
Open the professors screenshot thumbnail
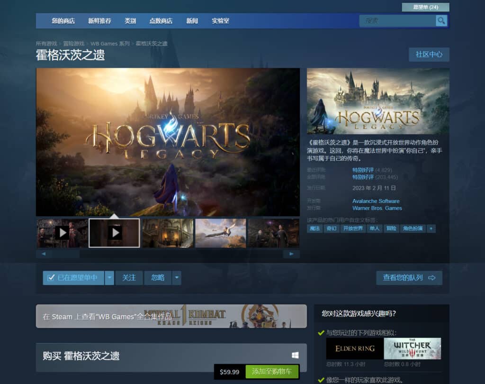click(273, 233)
